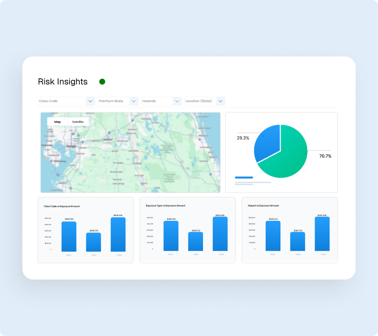The height and width of the screenshot is (336, 378).
Task: Click the blue legend swatch under the pie chart
Action: coord(244,177)
